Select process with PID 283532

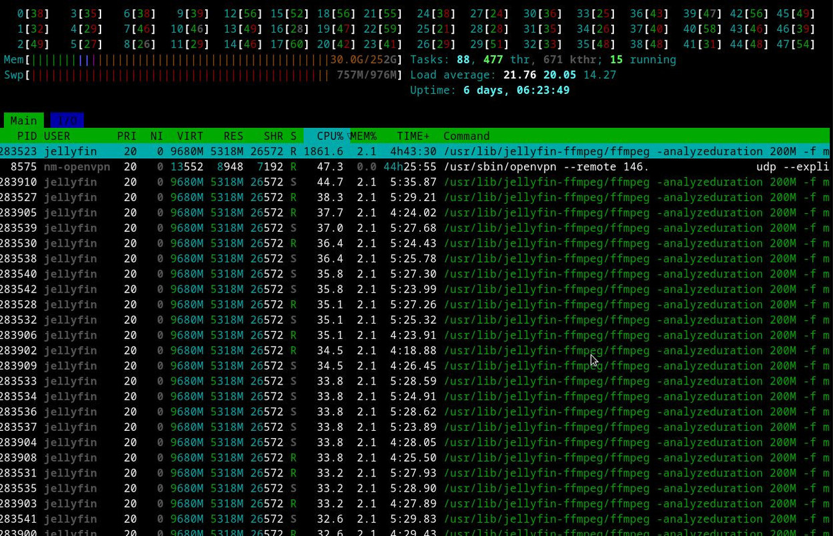415,320
